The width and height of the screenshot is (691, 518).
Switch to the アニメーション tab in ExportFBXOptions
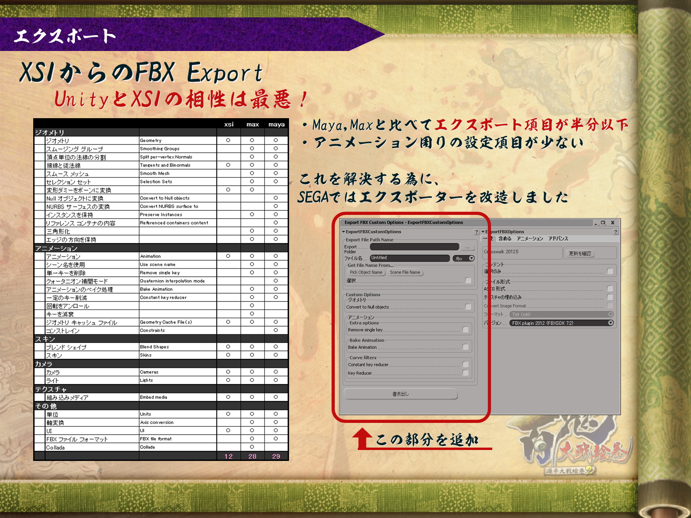[530, 239]
